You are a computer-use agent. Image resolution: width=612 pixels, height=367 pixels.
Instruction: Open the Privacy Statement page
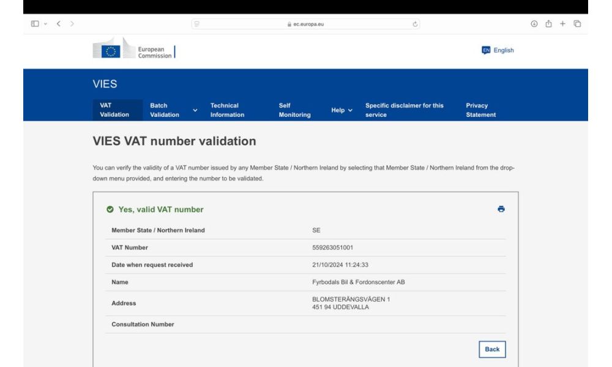tap(481, 110)
